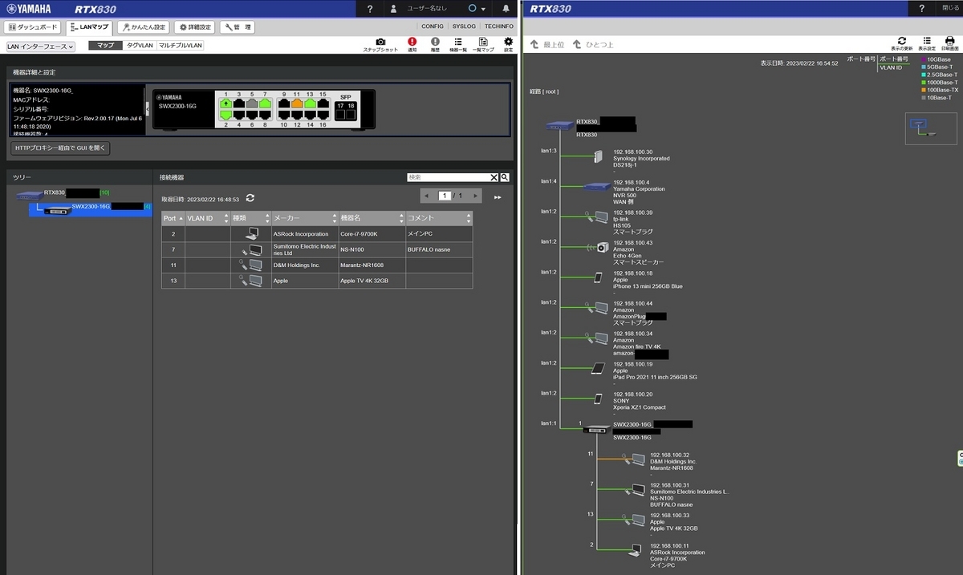Viewport: 963px width, 575px height.
Task: Select port 1 on the SWX2300-16G switch image
Action: (x=226, y=103)
